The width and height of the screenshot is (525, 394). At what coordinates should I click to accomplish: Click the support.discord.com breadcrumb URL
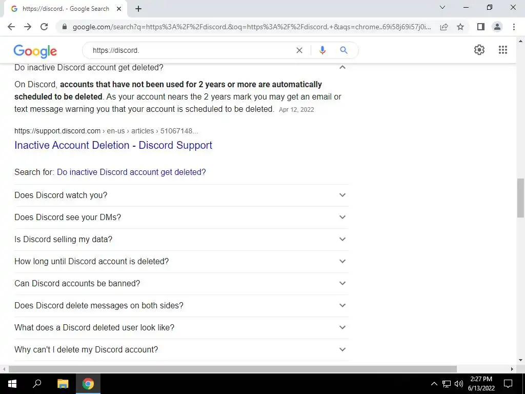tap(106, 131)
